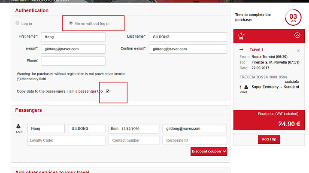Click the Travel 1 label
Screen dimensions: 309x173
[x=256, y=50]
